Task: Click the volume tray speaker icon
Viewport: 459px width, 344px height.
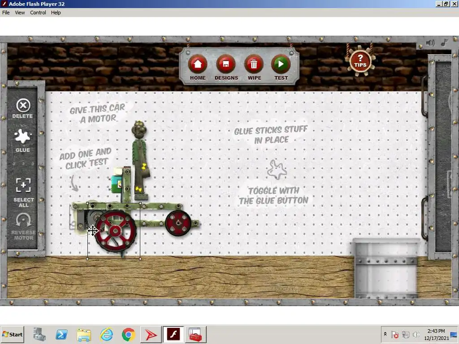Action: [x=416, y=334]
